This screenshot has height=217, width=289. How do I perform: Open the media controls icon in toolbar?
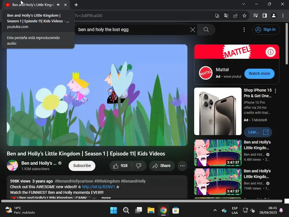pyautogui.click(x=255, y=16)
